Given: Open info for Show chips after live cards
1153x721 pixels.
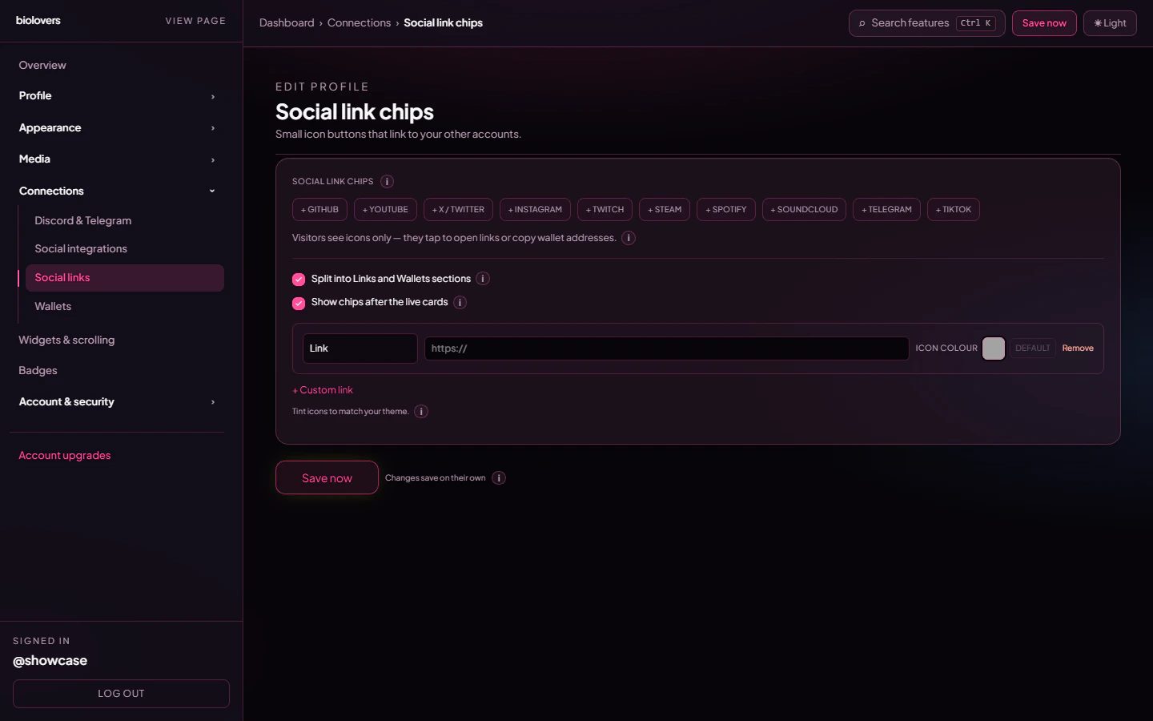Looking at the screenshot, I should [460, 302].
